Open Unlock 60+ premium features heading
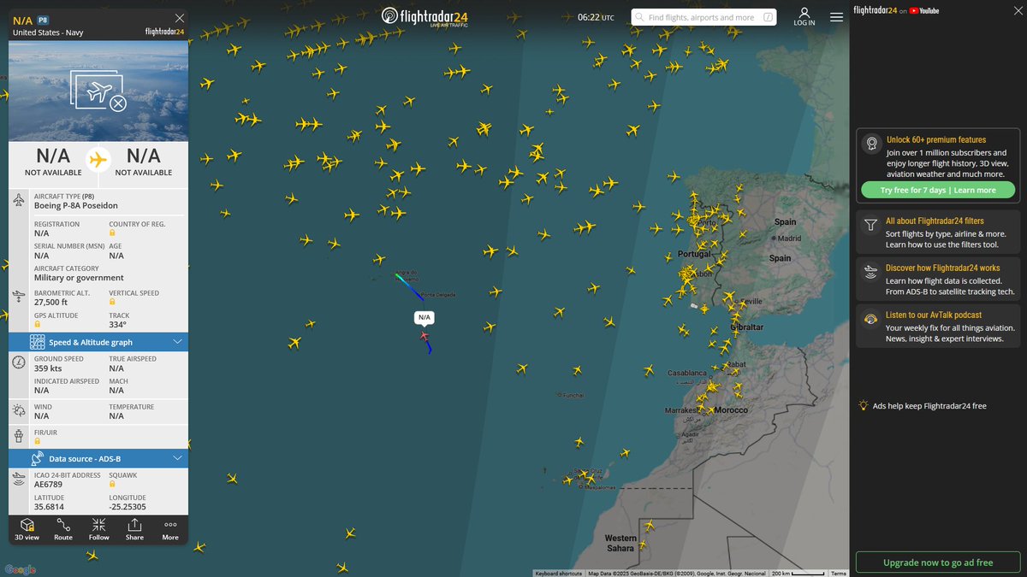 pyautogui.click(x=935, y=139)
